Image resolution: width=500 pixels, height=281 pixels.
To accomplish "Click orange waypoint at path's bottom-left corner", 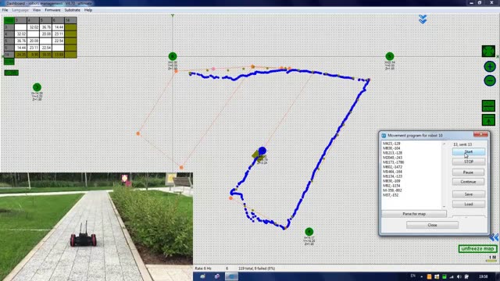I will point(231,198).
